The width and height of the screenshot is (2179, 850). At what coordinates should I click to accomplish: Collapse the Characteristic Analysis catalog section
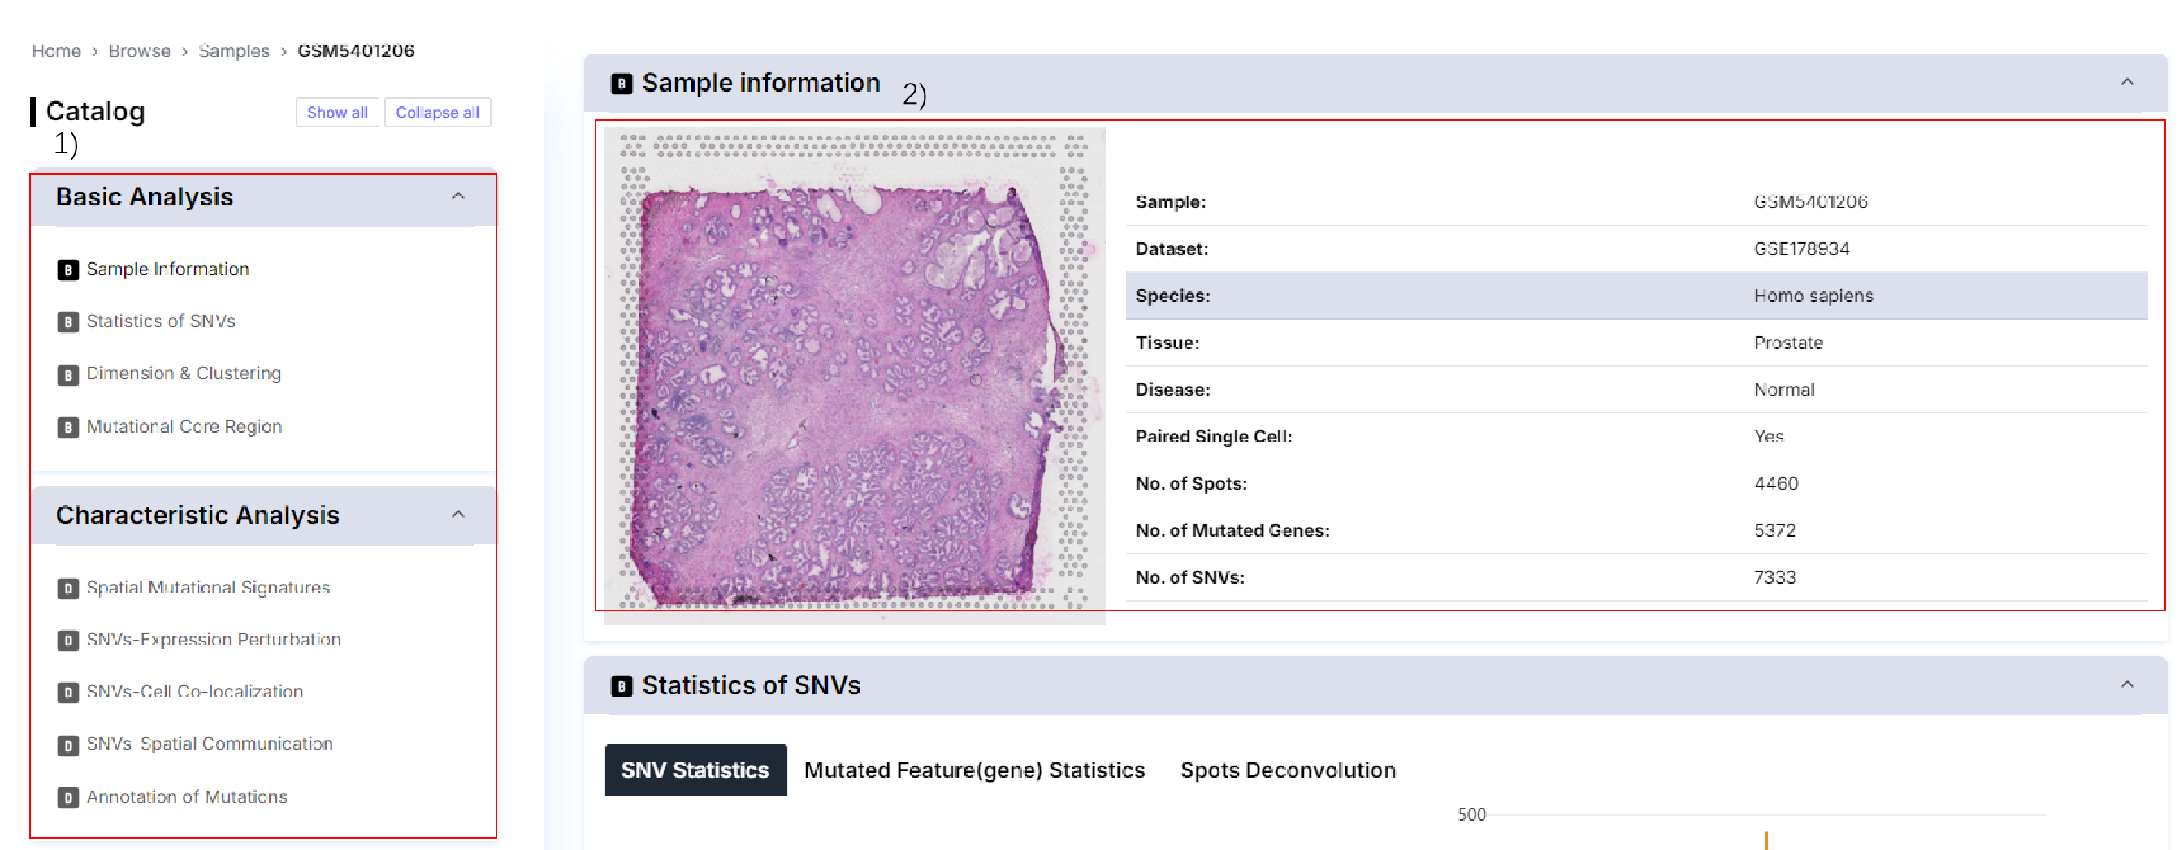(x=457, y=515)
